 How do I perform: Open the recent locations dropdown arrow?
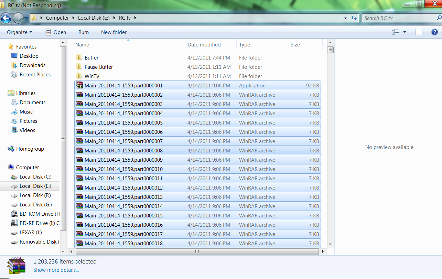(26, 18)
